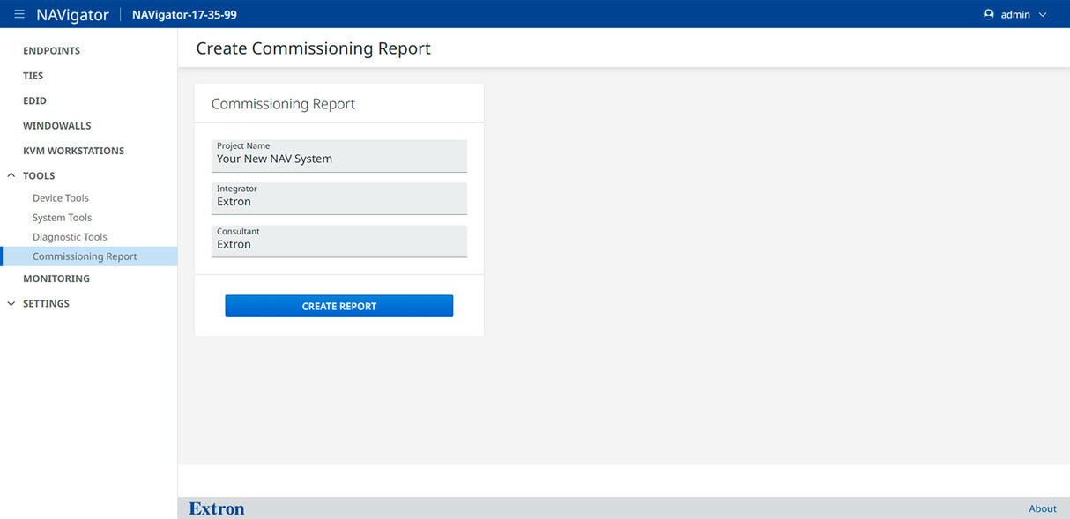Open WINDOWALLS in the sidebar
Viewport: 1070px width, 519px height.
57,126
